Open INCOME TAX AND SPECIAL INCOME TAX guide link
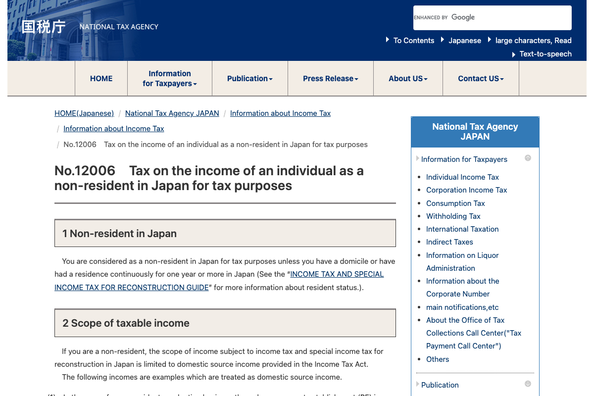Image resolution: width=594 pixels, height=396 pixels. pyautogui.click(x=219, y=281)
